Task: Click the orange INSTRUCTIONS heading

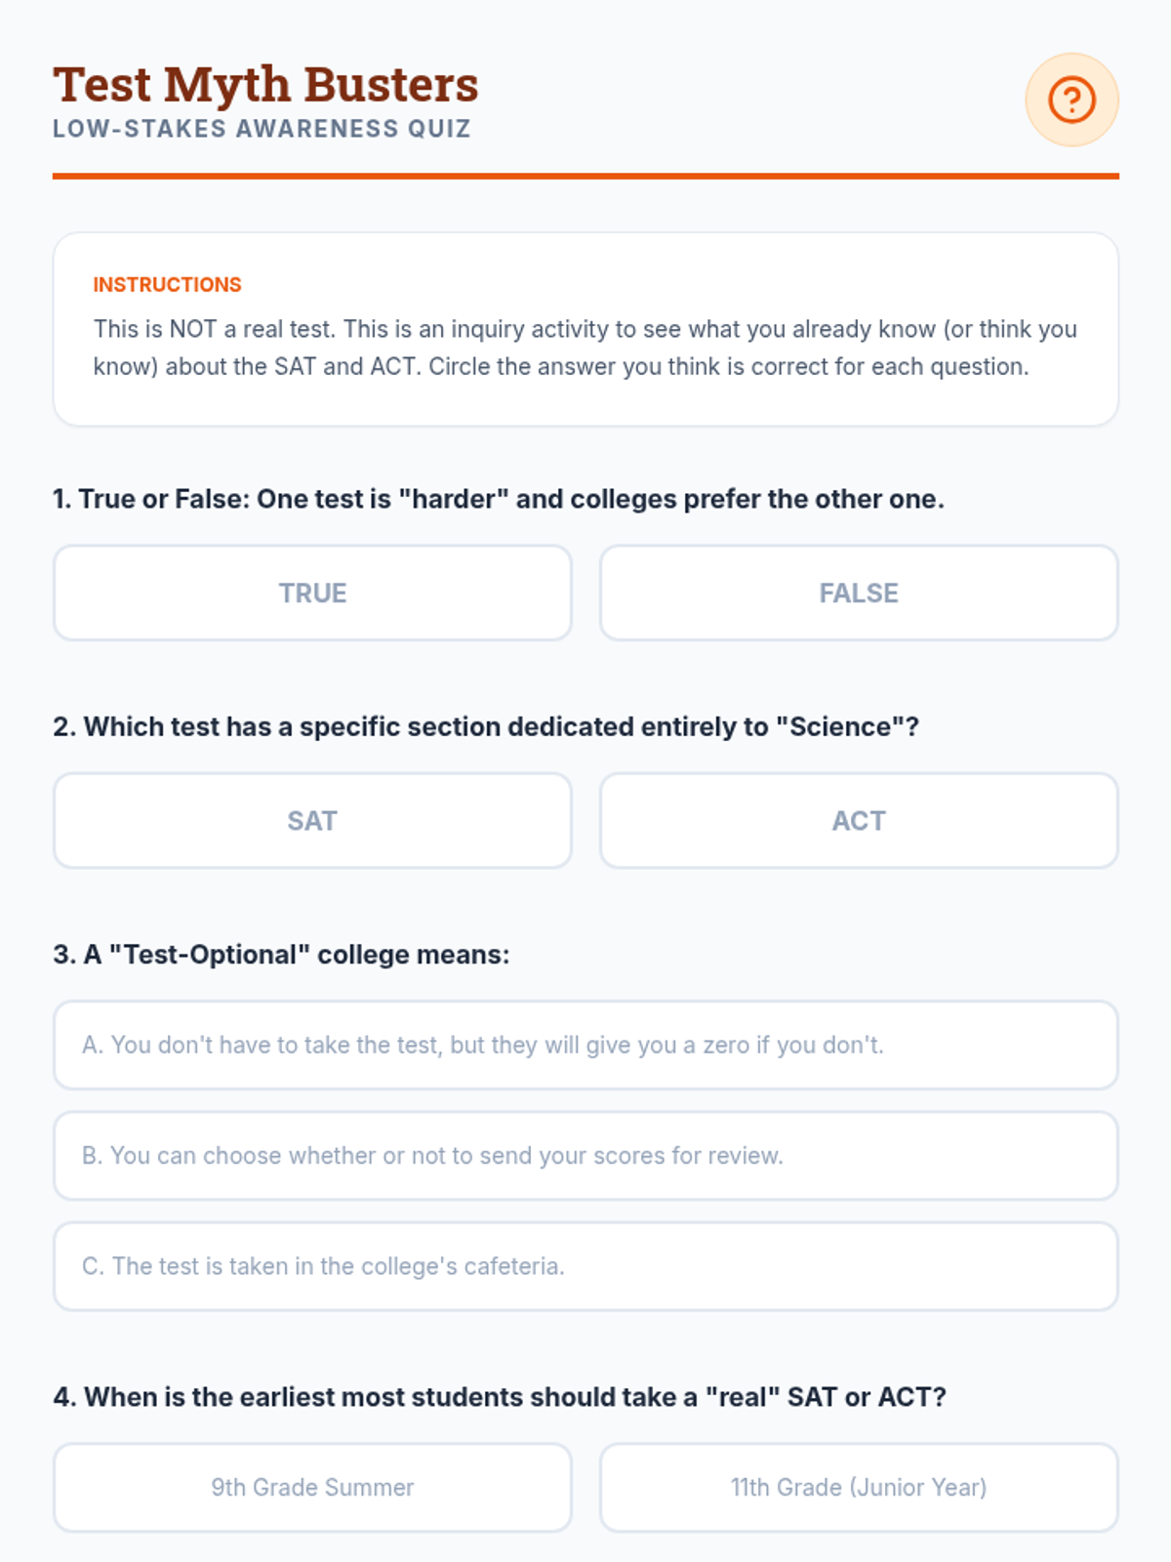Action: pyautogui.click(x=167, y=284)
